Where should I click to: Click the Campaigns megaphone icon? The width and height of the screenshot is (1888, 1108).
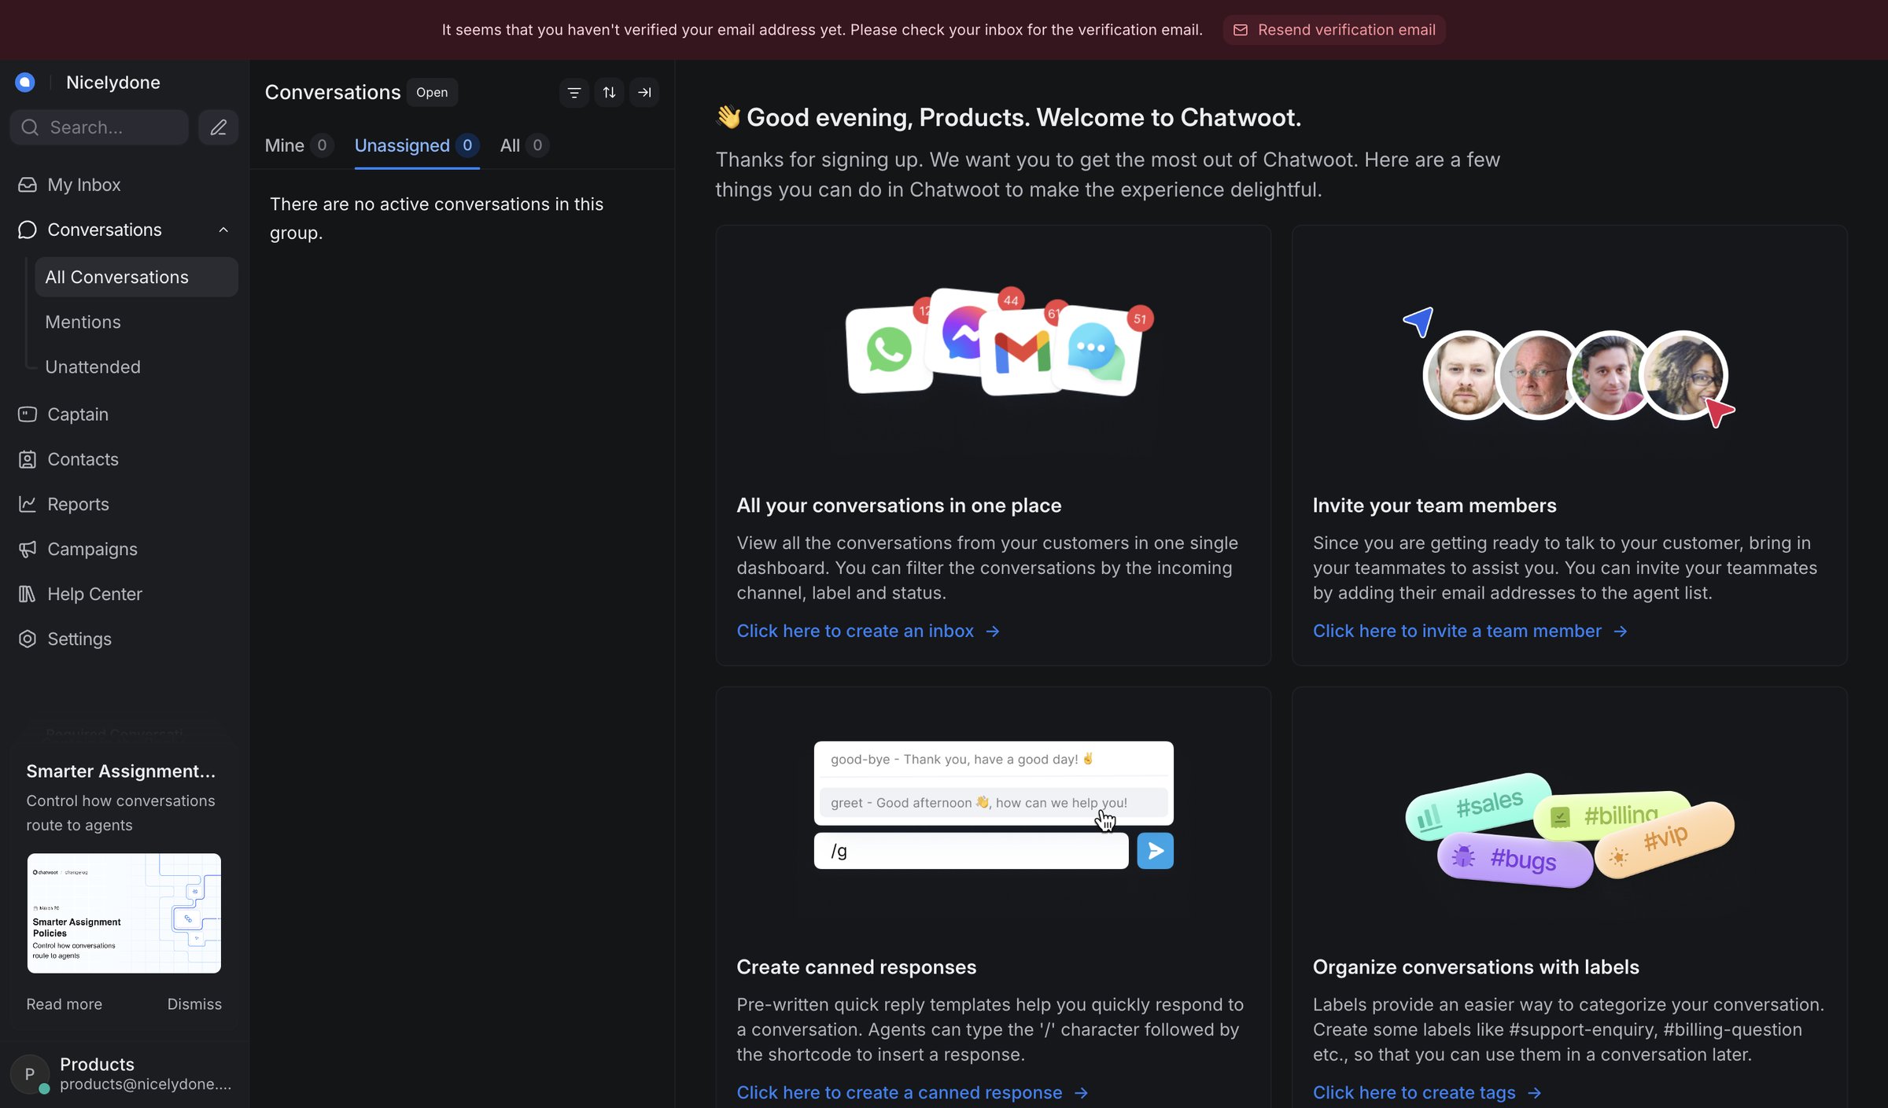[28, 549]
